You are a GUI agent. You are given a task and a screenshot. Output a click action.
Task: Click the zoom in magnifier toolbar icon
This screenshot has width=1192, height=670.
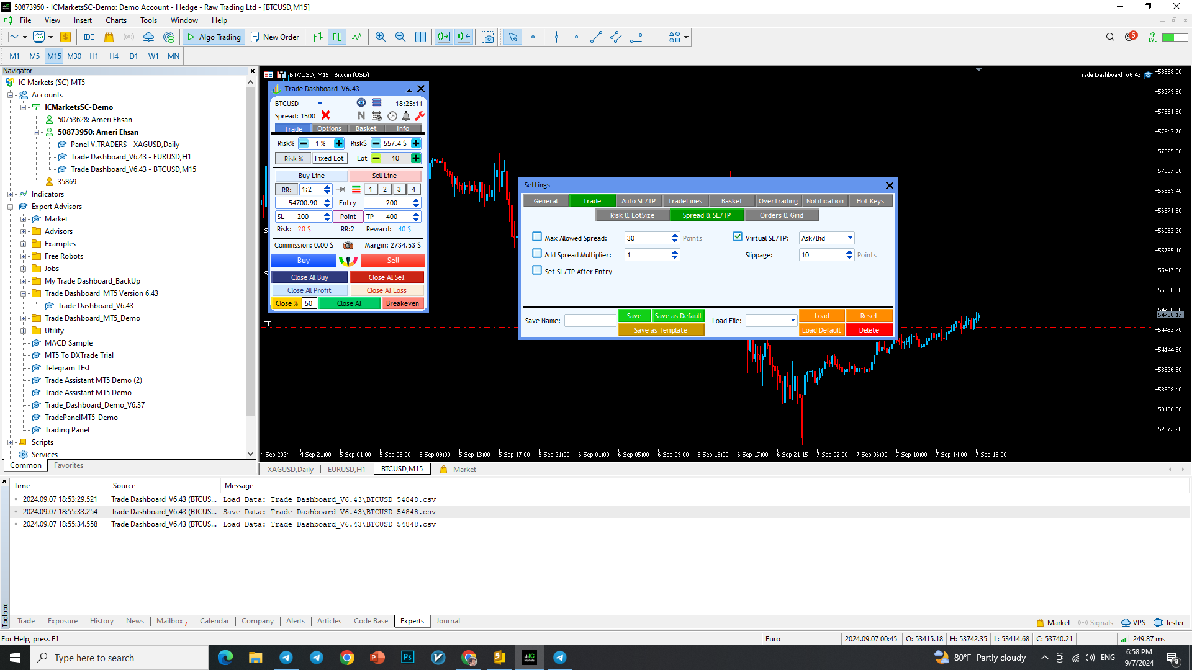pos(381,37)
